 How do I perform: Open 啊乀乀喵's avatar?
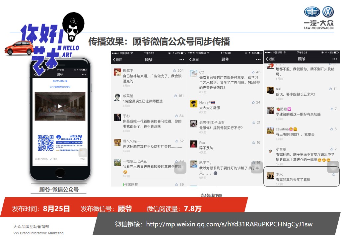tap(117, 142)
